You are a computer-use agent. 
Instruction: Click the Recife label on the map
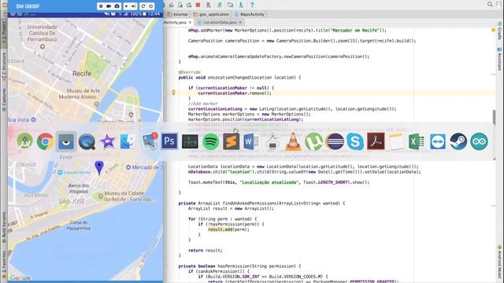(x=82, y=73)
